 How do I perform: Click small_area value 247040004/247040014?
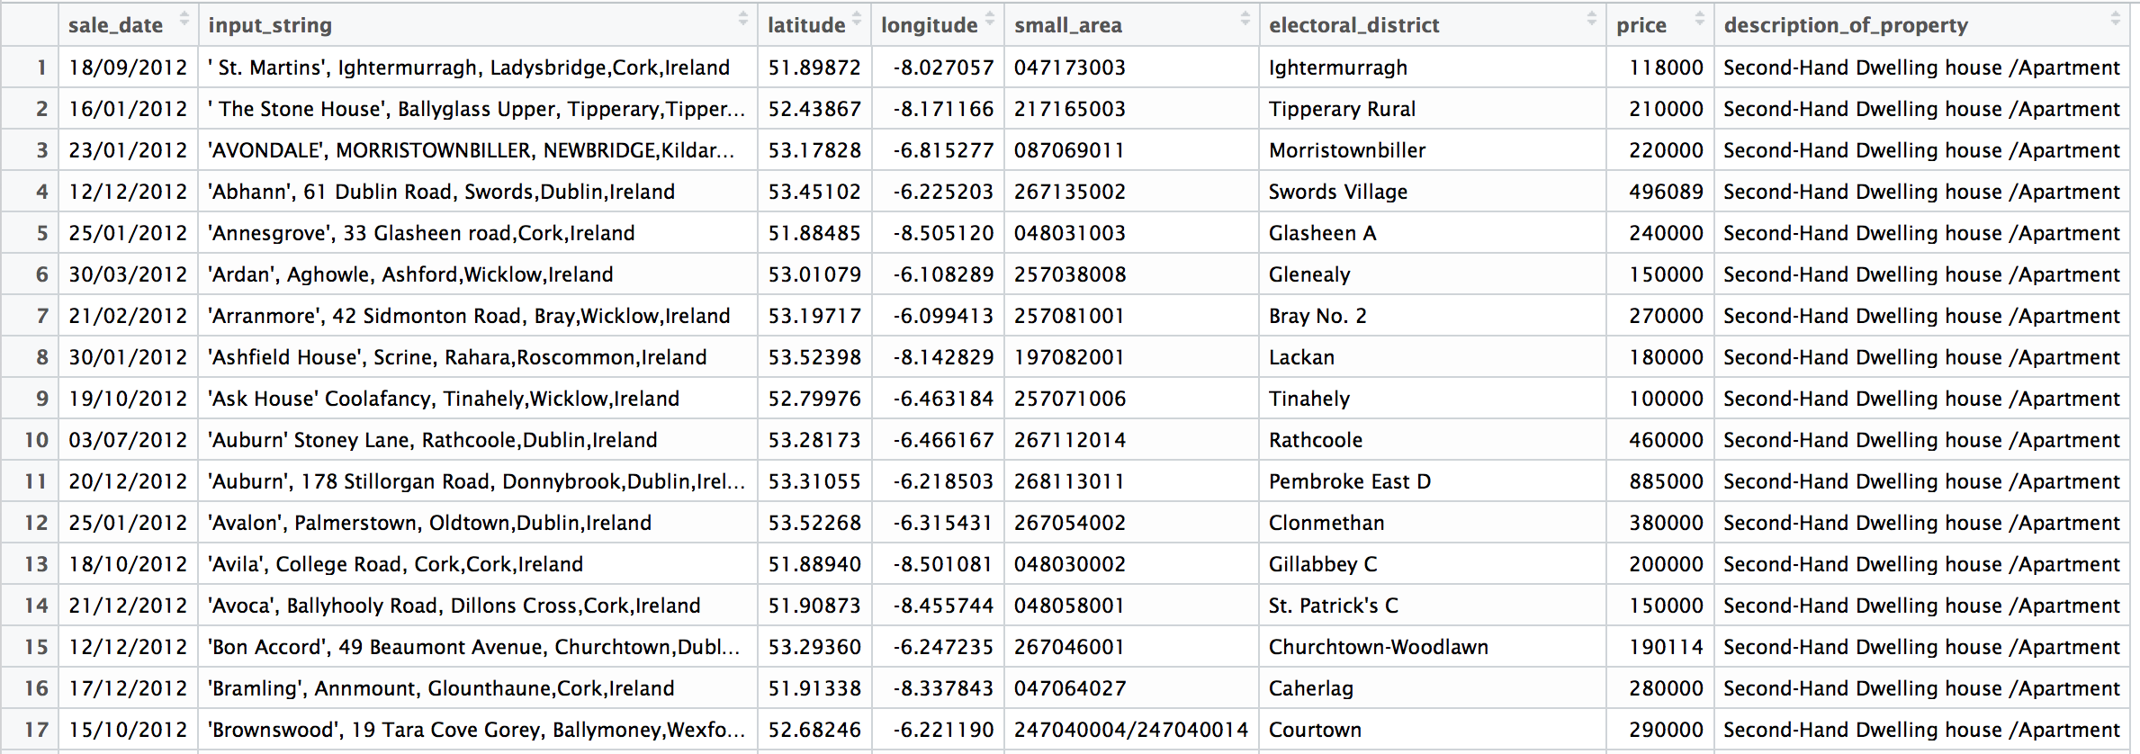(x=1131, y=730)
